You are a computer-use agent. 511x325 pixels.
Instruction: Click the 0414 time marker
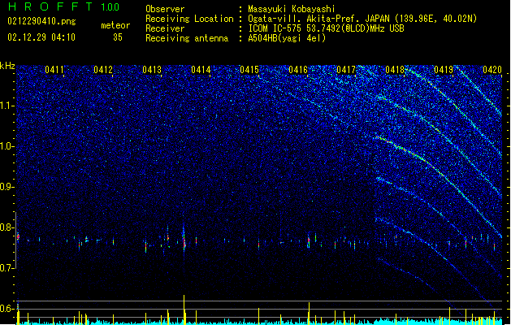201,70
